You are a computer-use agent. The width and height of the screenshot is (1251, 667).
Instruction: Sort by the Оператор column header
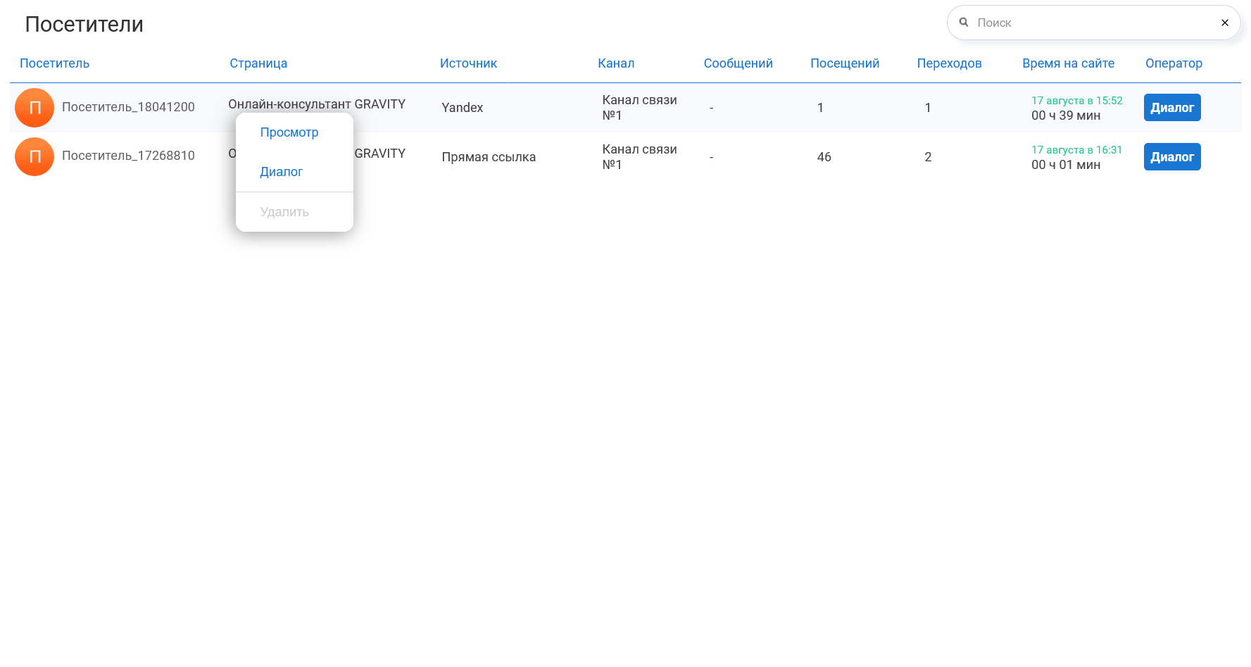click(1174, 63)
